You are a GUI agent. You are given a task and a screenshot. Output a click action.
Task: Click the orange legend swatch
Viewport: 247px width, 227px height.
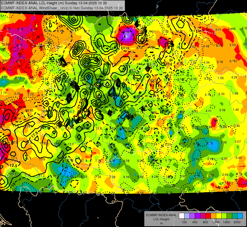click(x=213, y=216)
